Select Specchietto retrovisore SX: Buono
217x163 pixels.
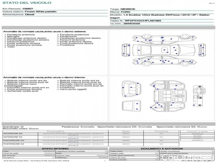182,127
